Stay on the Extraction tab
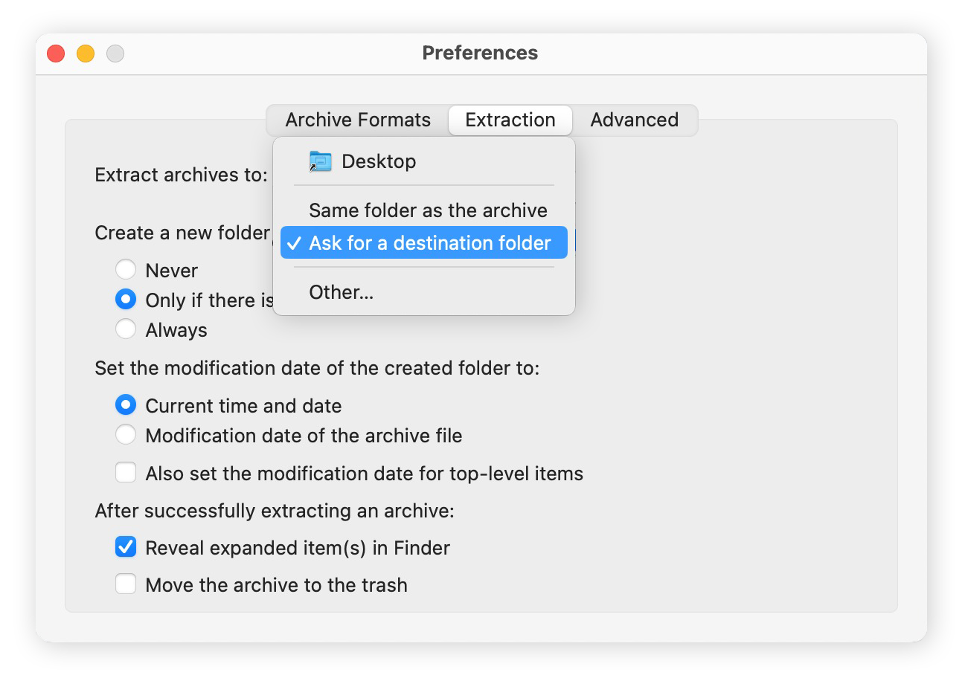 pyautogui.click(x=510, y=120)
